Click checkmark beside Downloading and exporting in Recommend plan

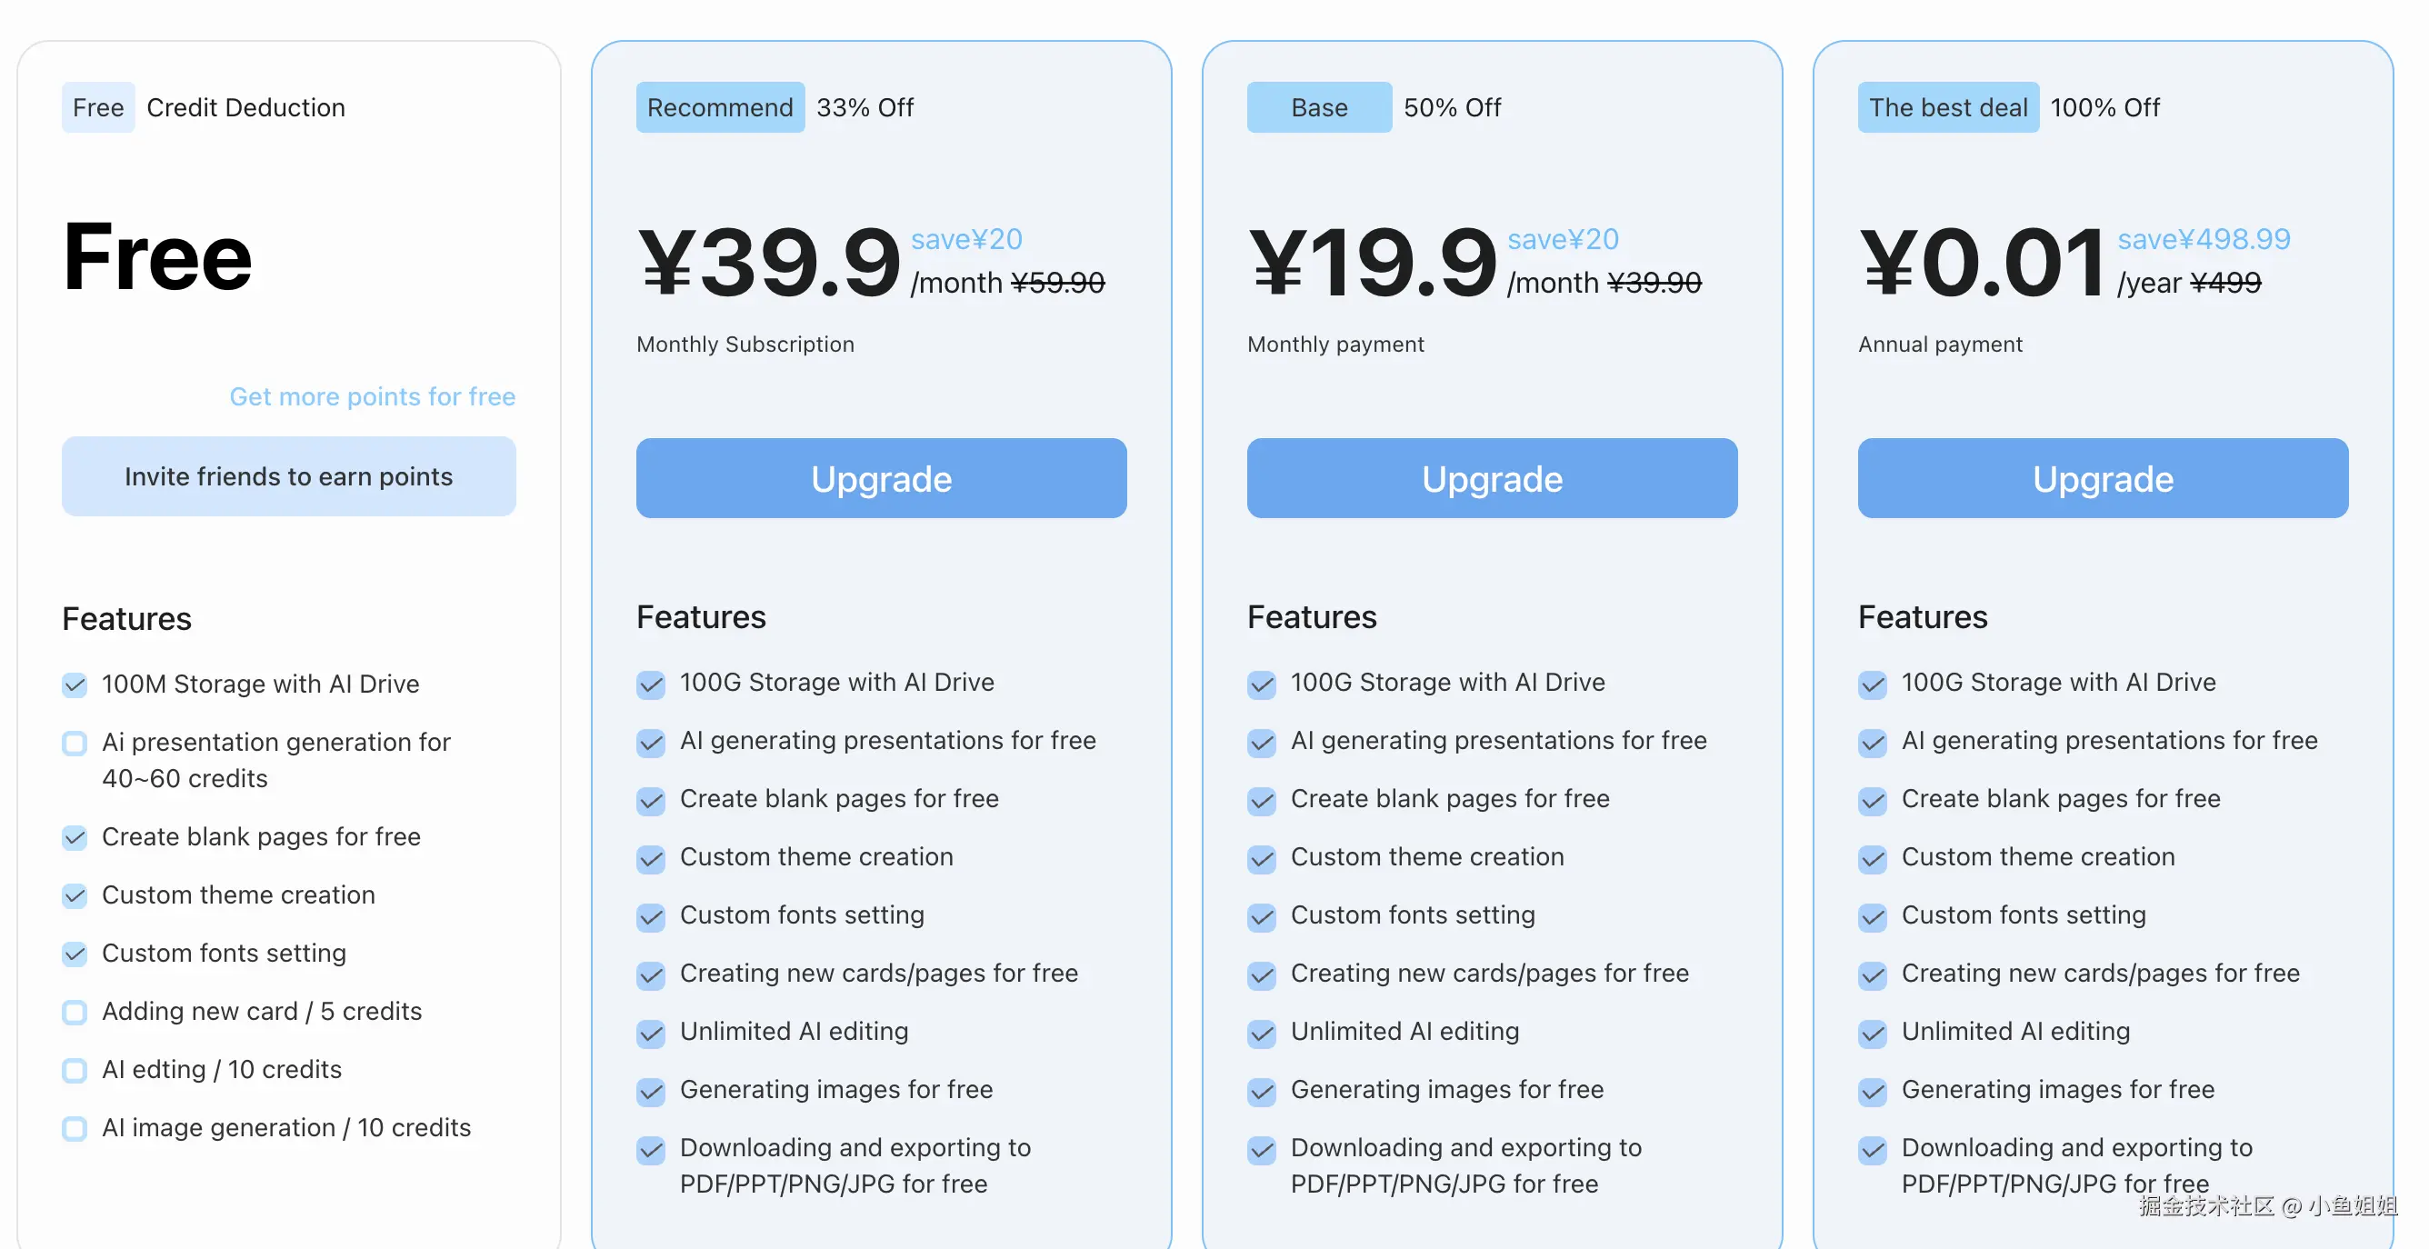pos(651,1150)
